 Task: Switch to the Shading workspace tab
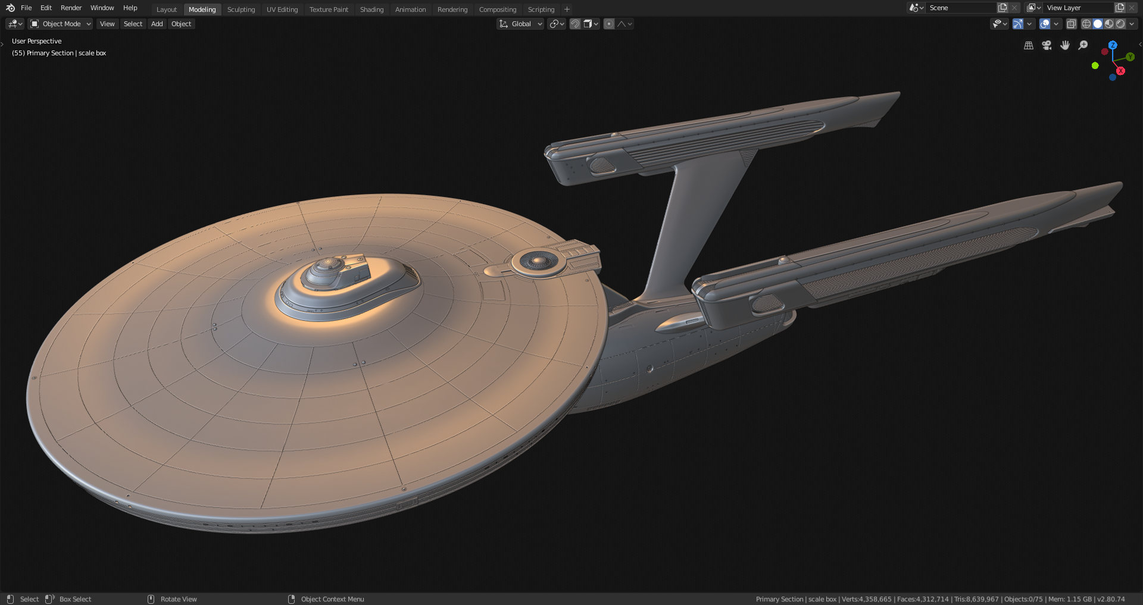pyautogui.click(x=371, y=10)
